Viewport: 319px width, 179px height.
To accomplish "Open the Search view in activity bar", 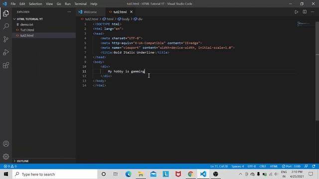I will tap(6, 26).
